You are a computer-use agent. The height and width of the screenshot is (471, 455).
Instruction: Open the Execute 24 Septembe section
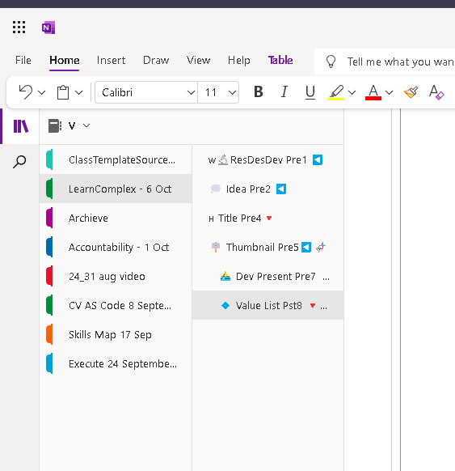click(x=116, y=363)
